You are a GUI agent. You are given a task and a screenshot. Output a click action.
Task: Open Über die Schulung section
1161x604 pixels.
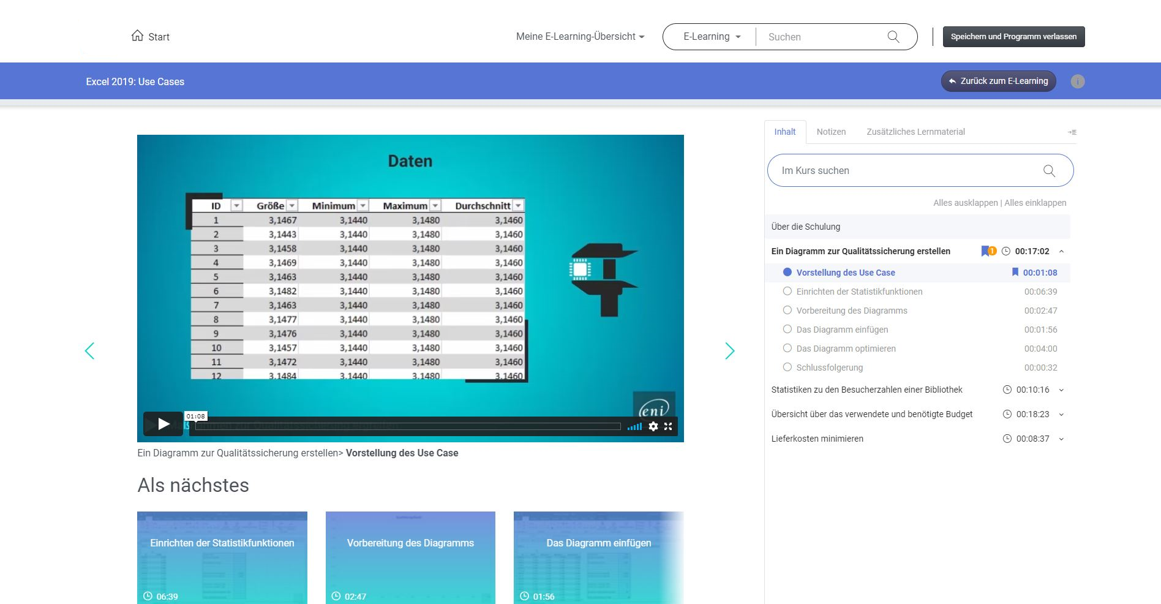tap(917, 227)
